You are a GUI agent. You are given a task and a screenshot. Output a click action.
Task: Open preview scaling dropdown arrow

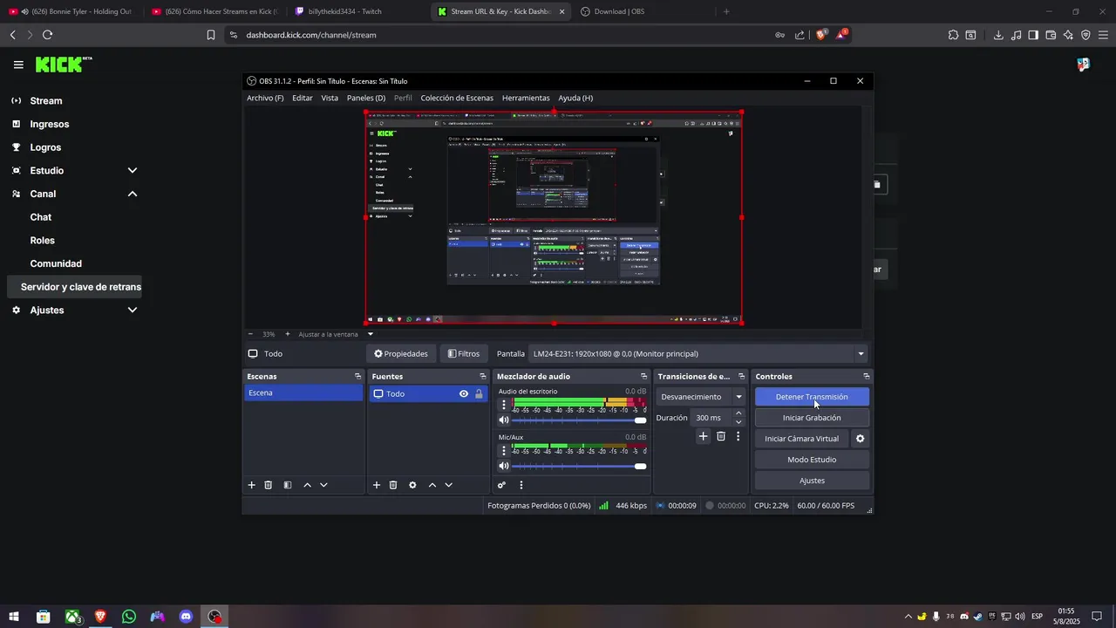coord(371,334)
